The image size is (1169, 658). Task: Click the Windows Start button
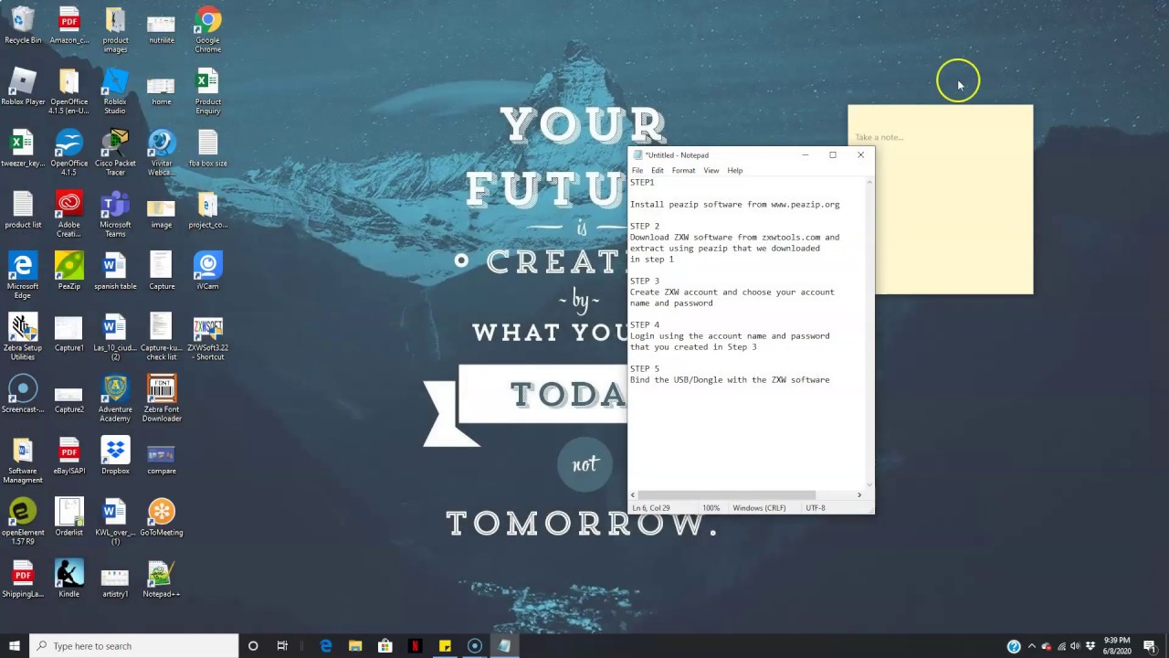(x=14, y=646)
